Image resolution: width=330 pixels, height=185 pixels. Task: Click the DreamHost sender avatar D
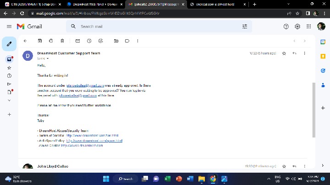28,56
